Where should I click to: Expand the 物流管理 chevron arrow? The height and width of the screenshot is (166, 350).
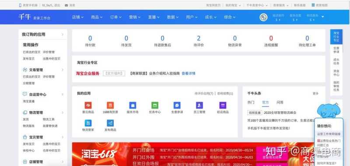pyautogui.click(x=63, y=113)
